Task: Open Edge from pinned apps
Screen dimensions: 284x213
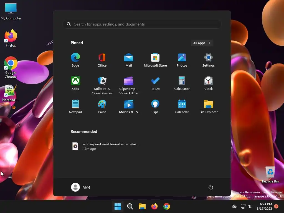Action: (75, 60)
